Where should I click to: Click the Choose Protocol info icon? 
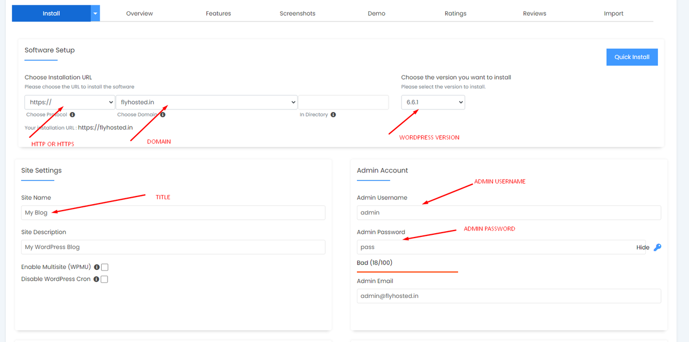(72, 115)
